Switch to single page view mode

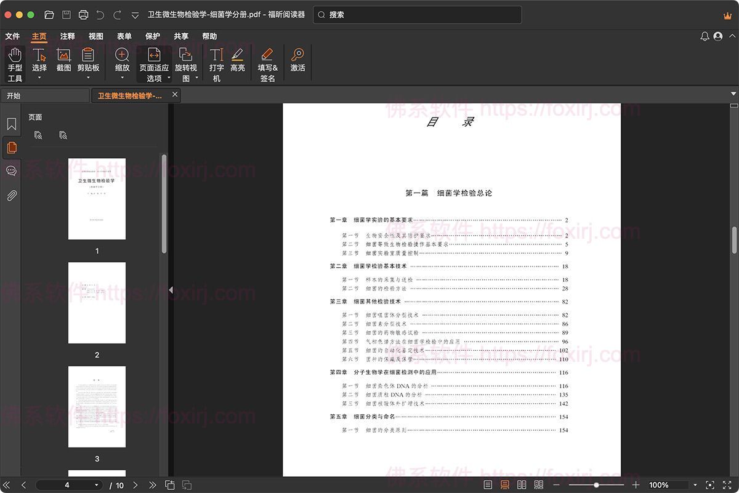488,485
